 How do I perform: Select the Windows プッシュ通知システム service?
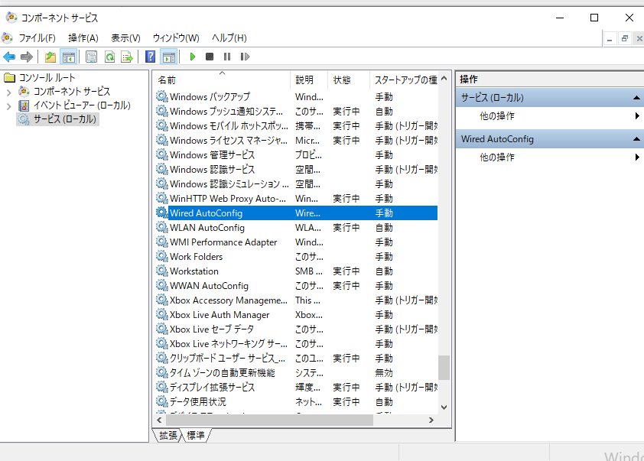(296, 112)
